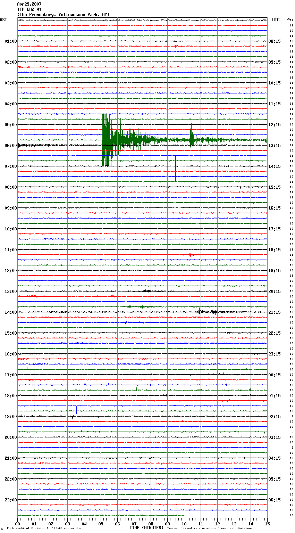Click the 14:15 UTC time label

click(275, 166)
